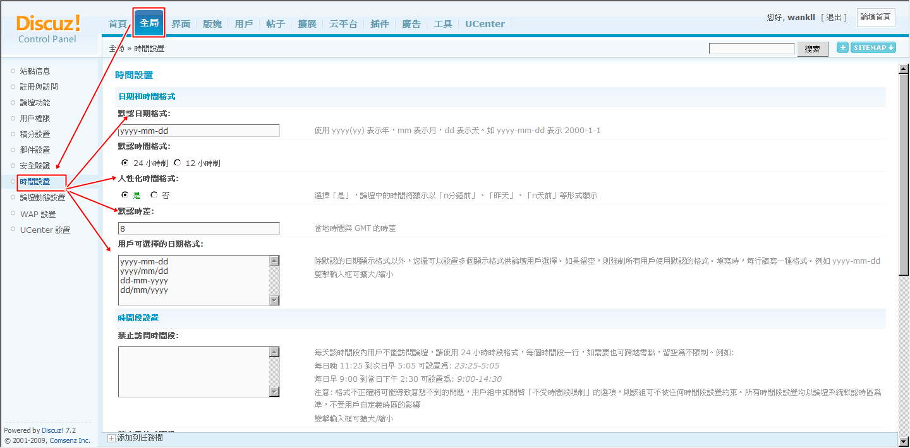
Task: Click the 搜索 button
Action: [813, 49]
